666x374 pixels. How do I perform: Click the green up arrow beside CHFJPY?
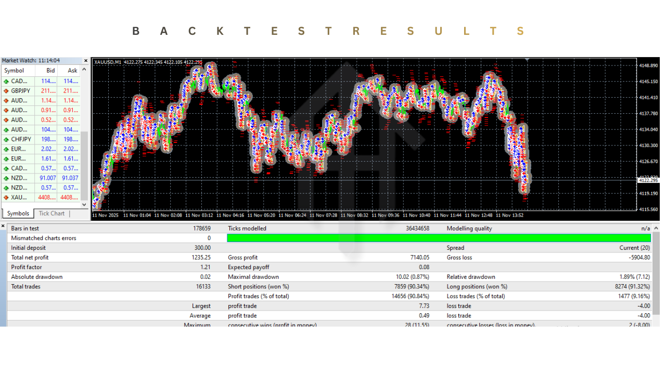point(6,139)
